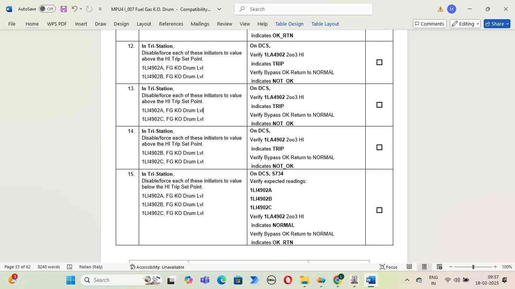Click the spelling proofing check icon

coord(70,267)
